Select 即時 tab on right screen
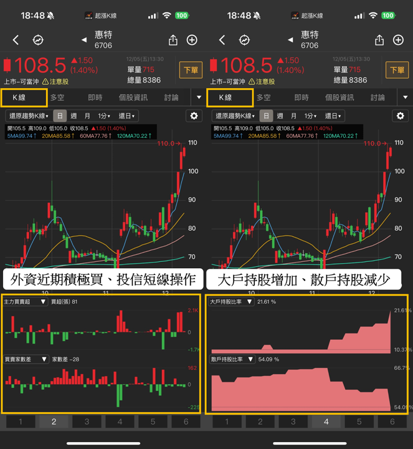 301,98
